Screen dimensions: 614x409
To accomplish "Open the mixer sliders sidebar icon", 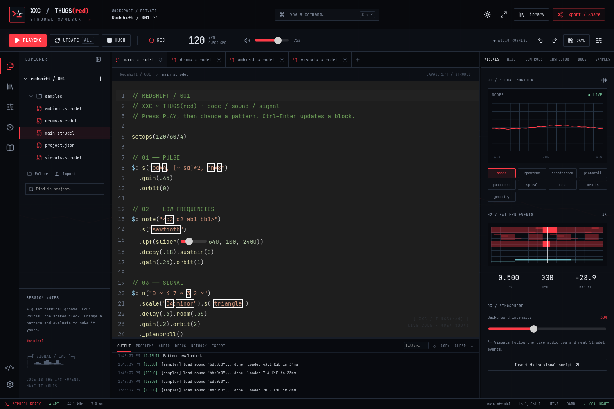I will click(x=10, y=107).
